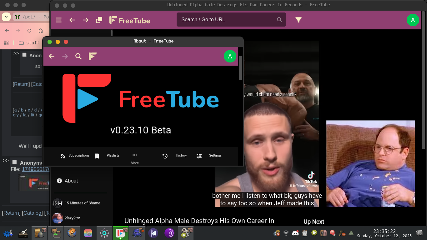Viewport: 427px width, 240px height.
Task: Select About in the FreeTube sidebar
Action: tap(68, 181)
